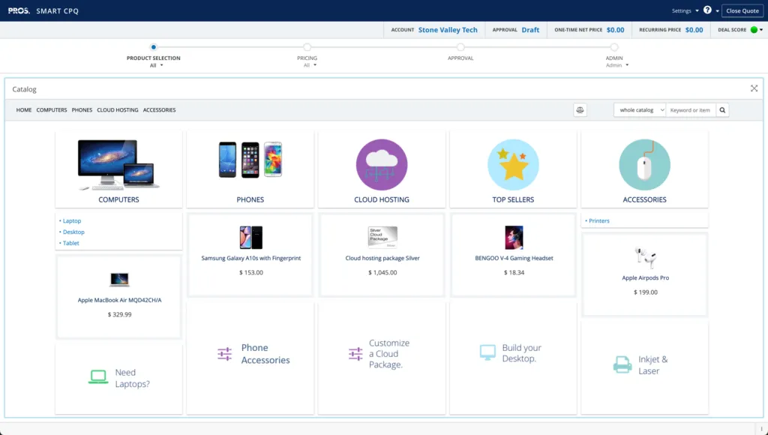Viewport: 768px width, 435px height.
Task: Open the Laptop subcategory link
Action: (72, 221)
